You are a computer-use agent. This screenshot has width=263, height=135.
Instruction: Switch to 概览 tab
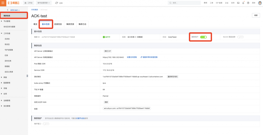point(35,24)
